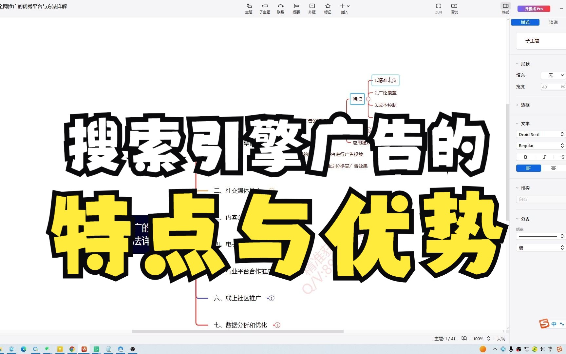Open the Regular font weight dropdown
Viewport: 566px width, 354px height.
pos(540,145)
